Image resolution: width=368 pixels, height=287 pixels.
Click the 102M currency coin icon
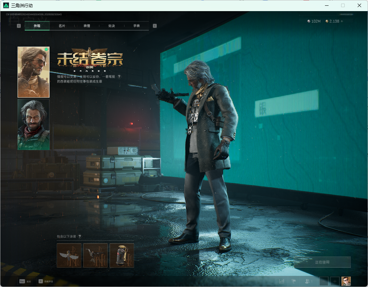coord(308,21)
